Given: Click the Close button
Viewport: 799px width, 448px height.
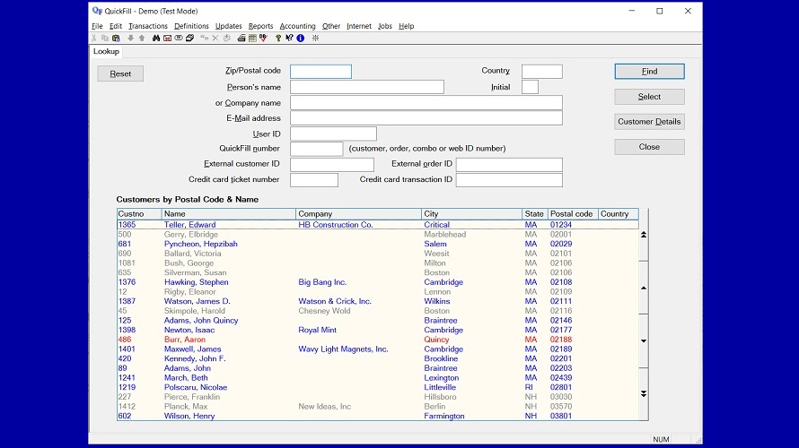Looking at the screenshot, I should point(649,147).
